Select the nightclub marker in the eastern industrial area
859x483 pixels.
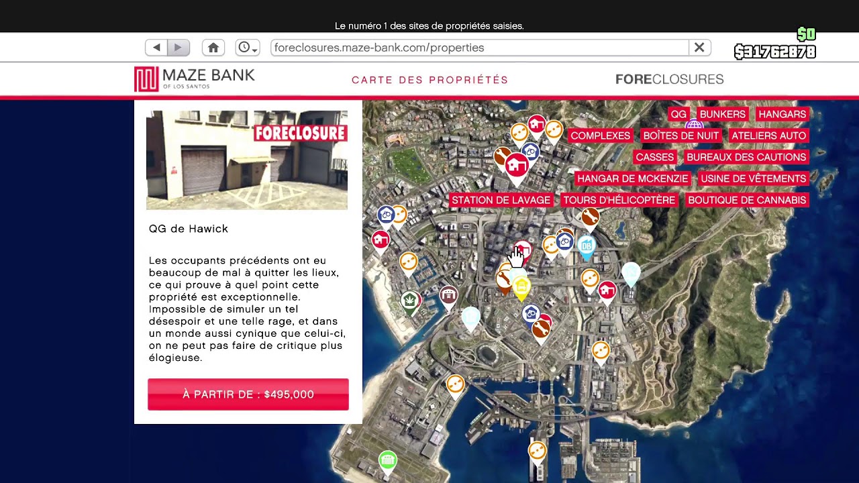tap(601, 352)
